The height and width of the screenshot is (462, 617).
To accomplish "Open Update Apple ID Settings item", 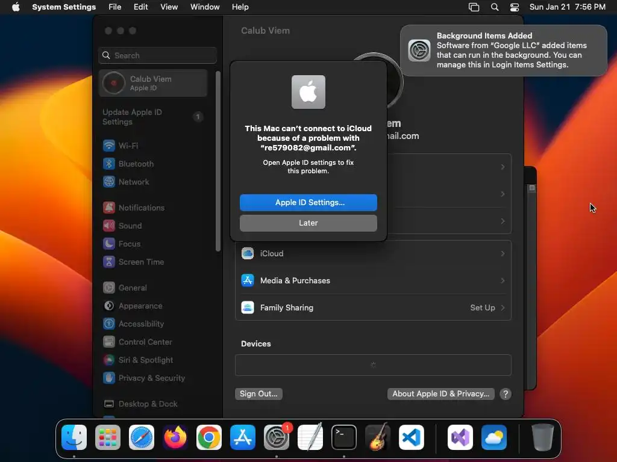I will (154, 117).
